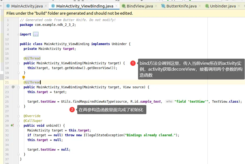This screenshot has width=245, height=164.
Task: Click line number 25 in the gutter
Action: click(7, 102)
